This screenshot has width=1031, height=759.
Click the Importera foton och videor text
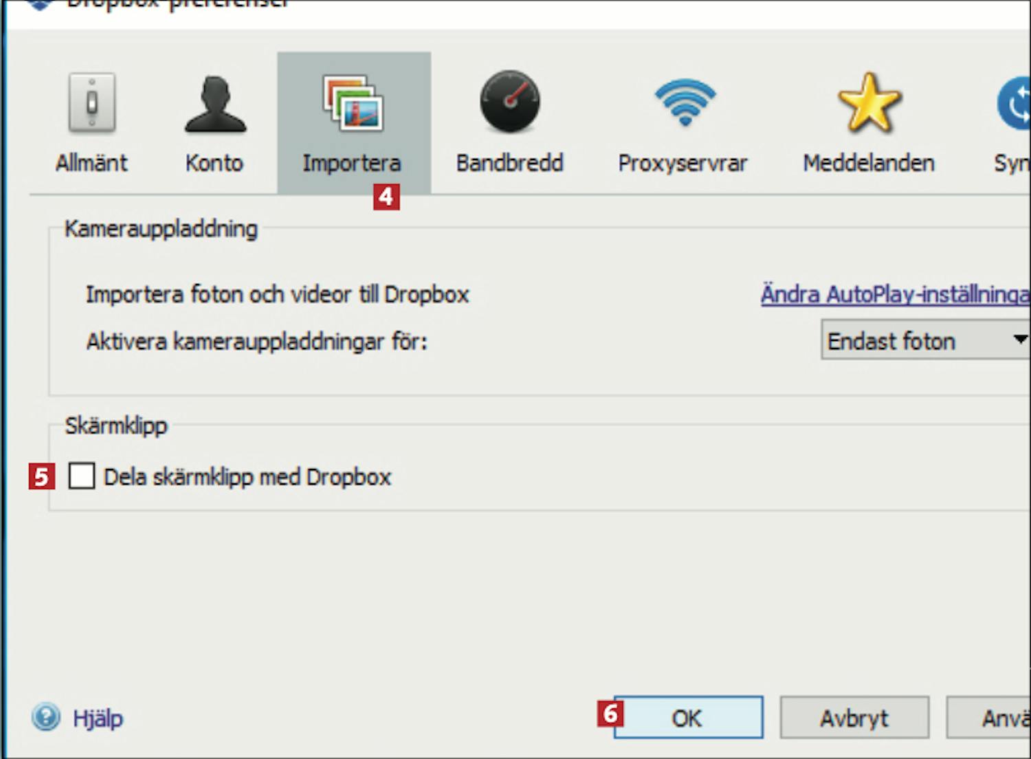point(277,294)
